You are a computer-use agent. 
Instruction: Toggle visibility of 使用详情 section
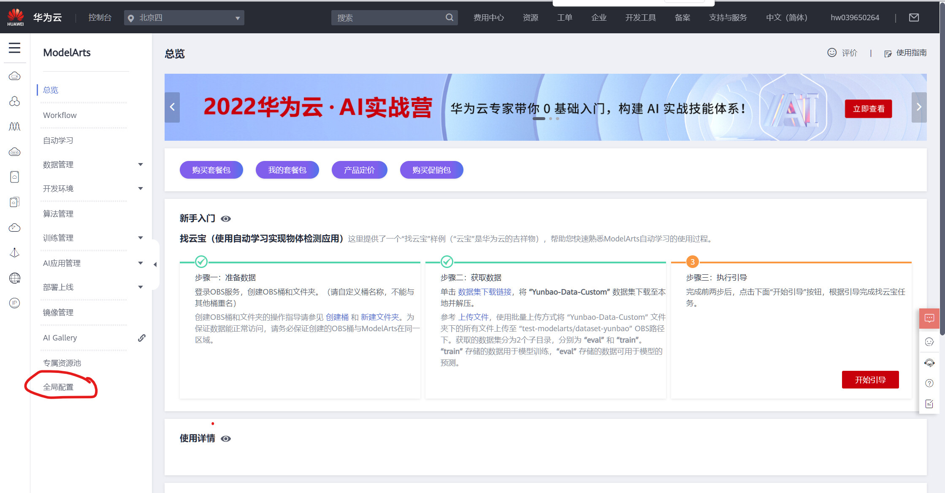226,439
